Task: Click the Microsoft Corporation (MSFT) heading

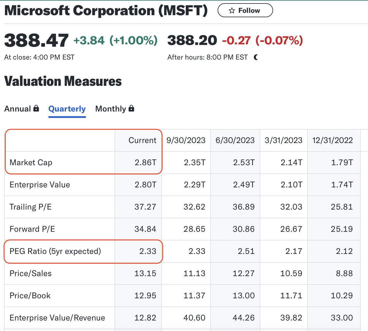Action: pyautogui.click(x=106, y=11)
